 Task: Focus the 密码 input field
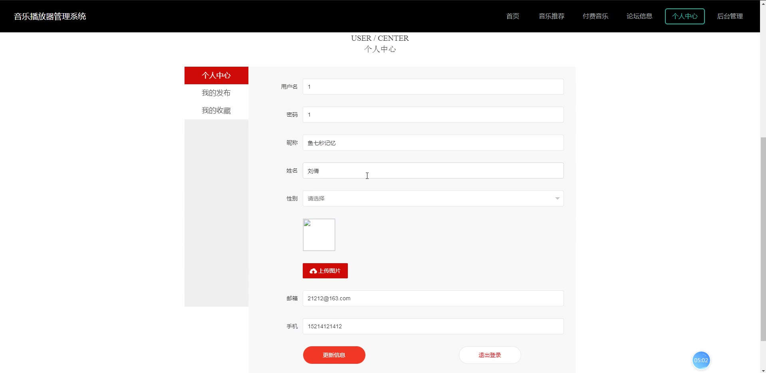pyautogui.click(x=433, y=115)
